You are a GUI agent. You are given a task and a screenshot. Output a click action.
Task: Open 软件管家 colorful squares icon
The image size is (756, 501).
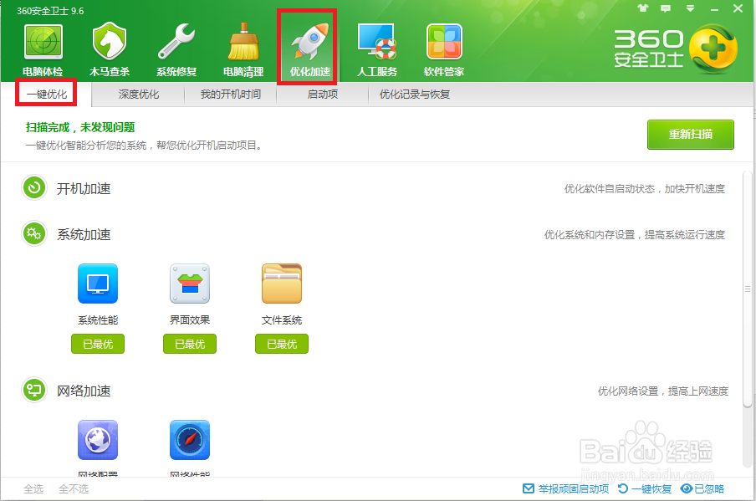[x=444, y=42]
